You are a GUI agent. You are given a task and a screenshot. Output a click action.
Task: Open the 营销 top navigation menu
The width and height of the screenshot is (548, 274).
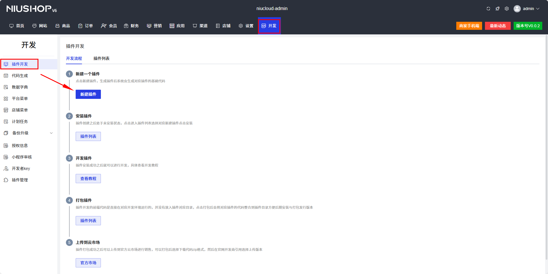point(154,26)
